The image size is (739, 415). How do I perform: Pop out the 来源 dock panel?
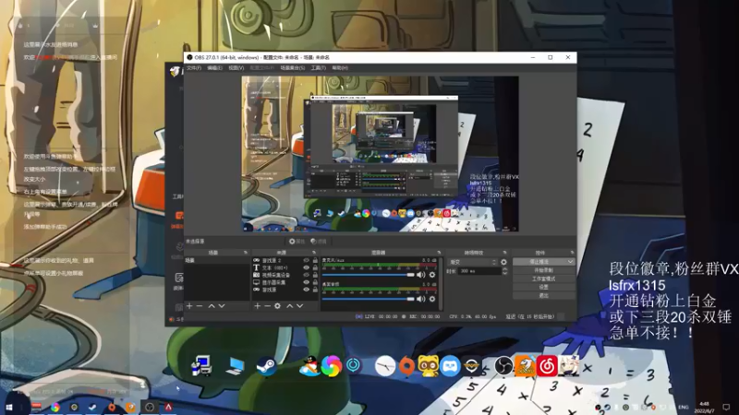pos(314,253)
